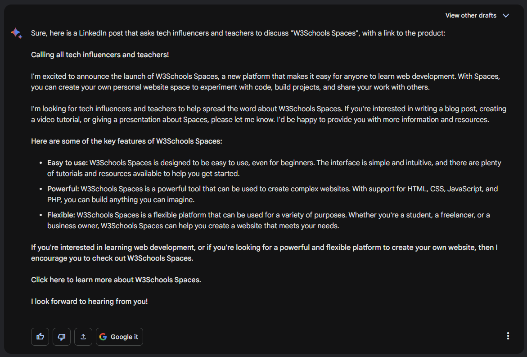Click the 'Calling all tech influencers' heading
This screenshot has width=527, height=357.
pos(100,55)
